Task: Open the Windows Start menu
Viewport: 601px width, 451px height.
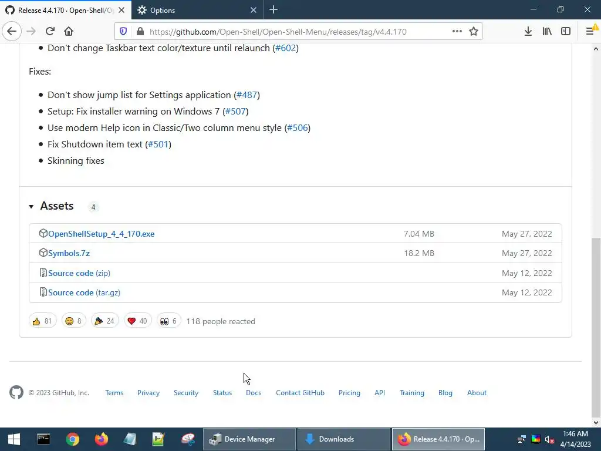Action: [x=14, y=439]
